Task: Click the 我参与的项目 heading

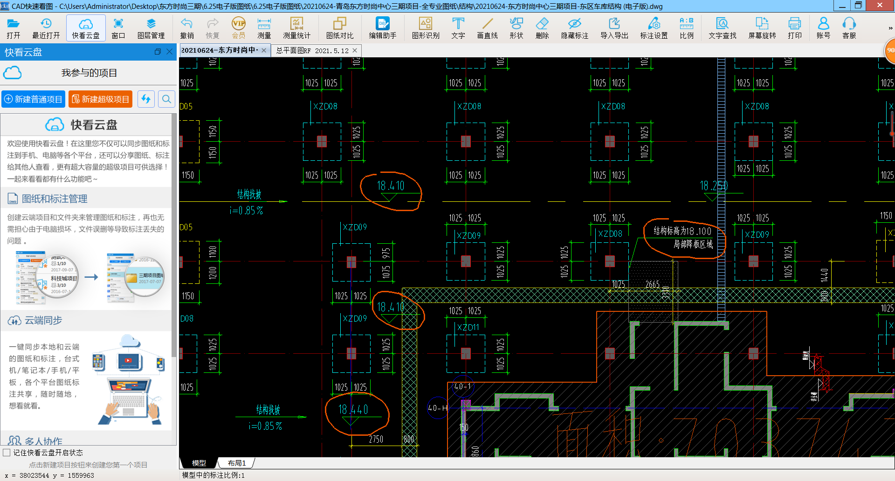Action: (x=89, y=73)
